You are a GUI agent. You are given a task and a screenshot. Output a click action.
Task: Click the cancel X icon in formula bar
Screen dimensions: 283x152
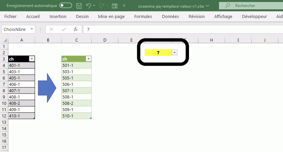51,29
